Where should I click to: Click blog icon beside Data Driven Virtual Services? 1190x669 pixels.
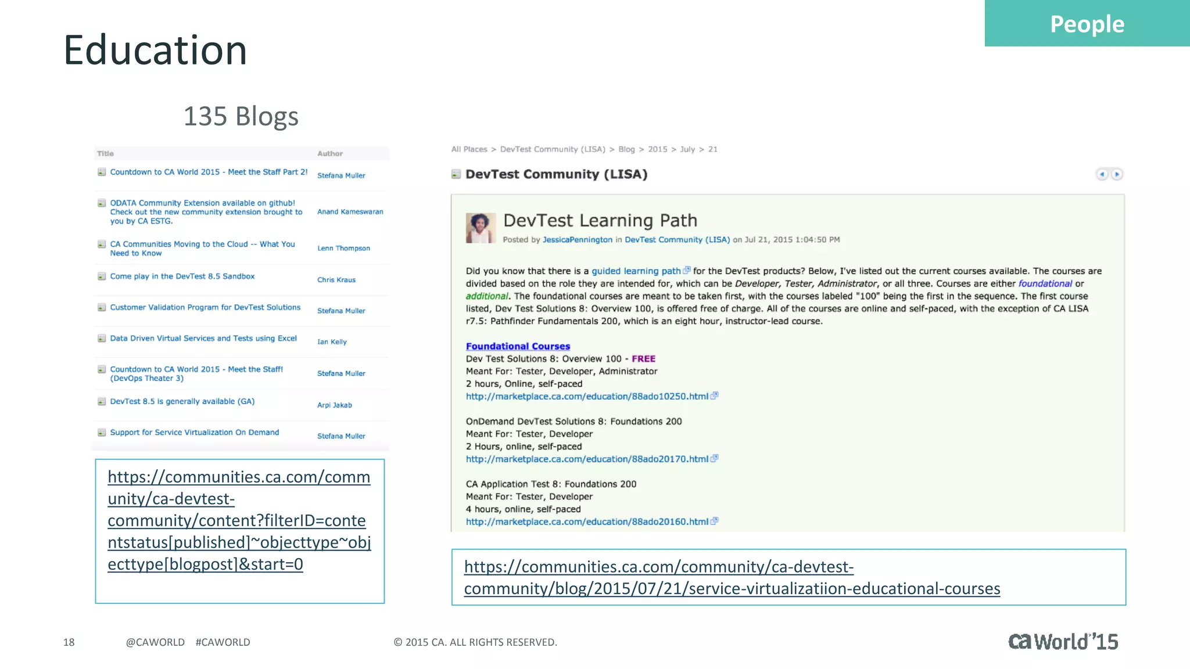pyautogui.click(x=102, y=339)
